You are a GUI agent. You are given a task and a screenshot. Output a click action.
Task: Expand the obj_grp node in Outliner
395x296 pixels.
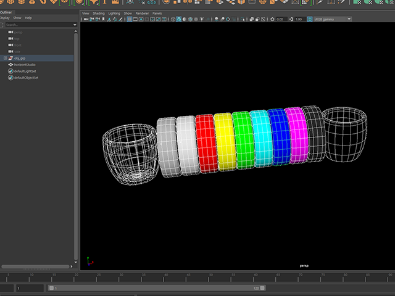[5, 58]
